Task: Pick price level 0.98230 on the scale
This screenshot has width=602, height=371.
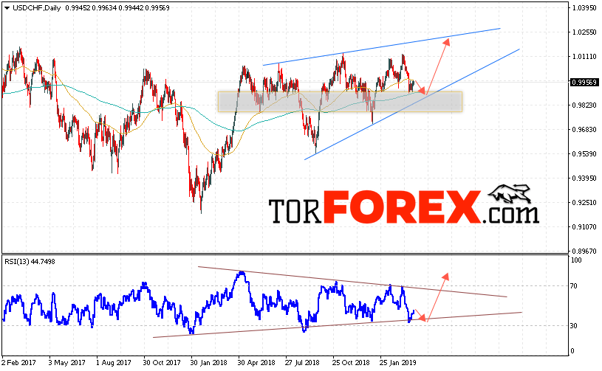Action: (584, 105)
